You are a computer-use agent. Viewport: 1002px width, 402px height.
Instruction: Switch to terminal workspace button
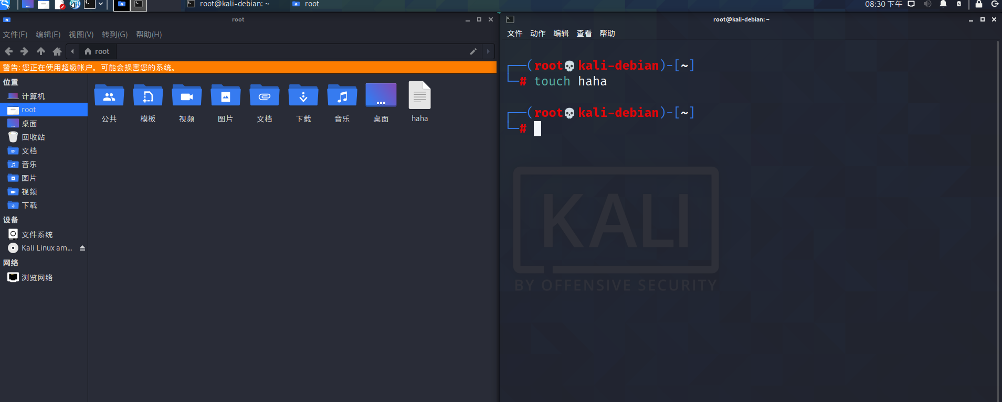(139, 5)
